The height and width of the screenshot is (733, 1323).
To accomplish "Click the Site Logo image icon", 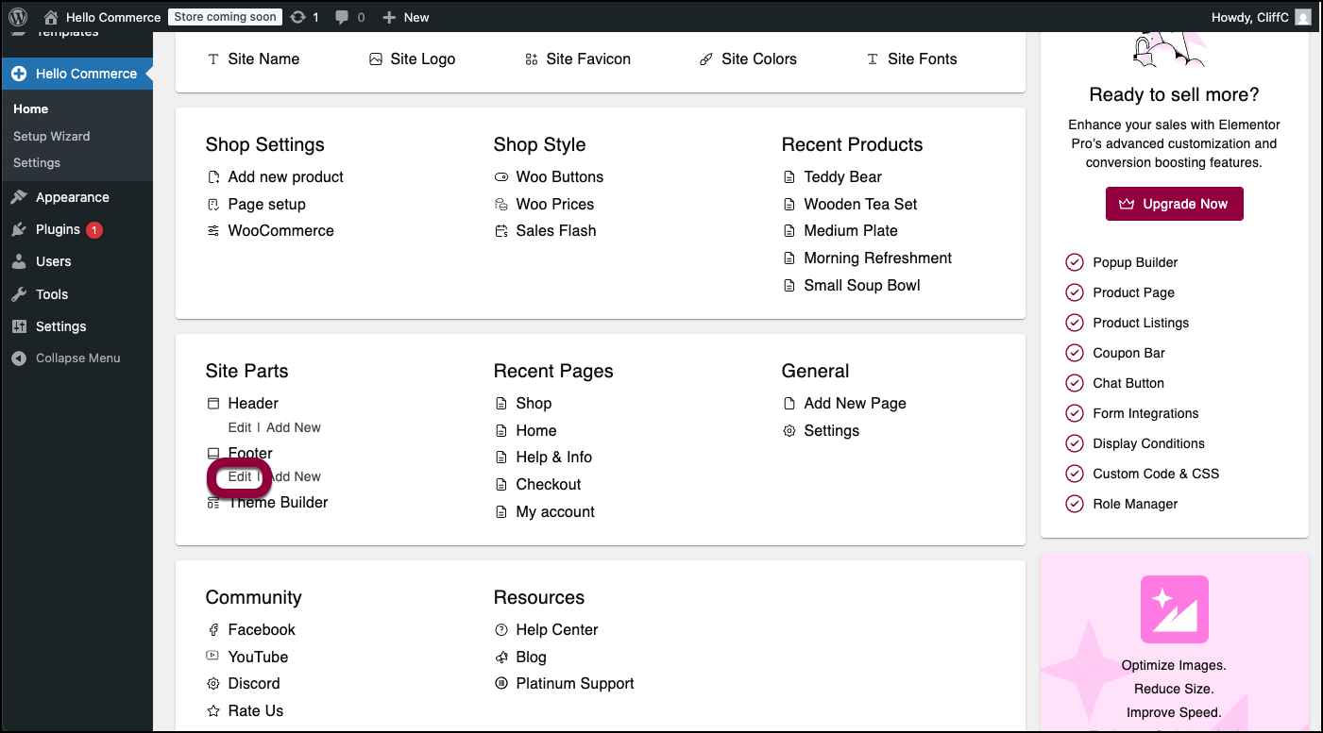I will (x=376, y=58).
